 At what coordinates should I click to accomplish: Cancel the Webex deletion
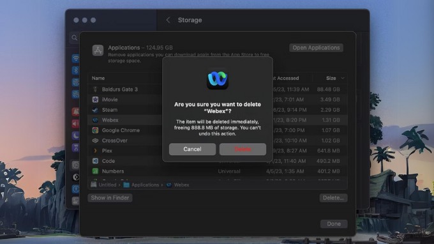(x=192, y=149)
